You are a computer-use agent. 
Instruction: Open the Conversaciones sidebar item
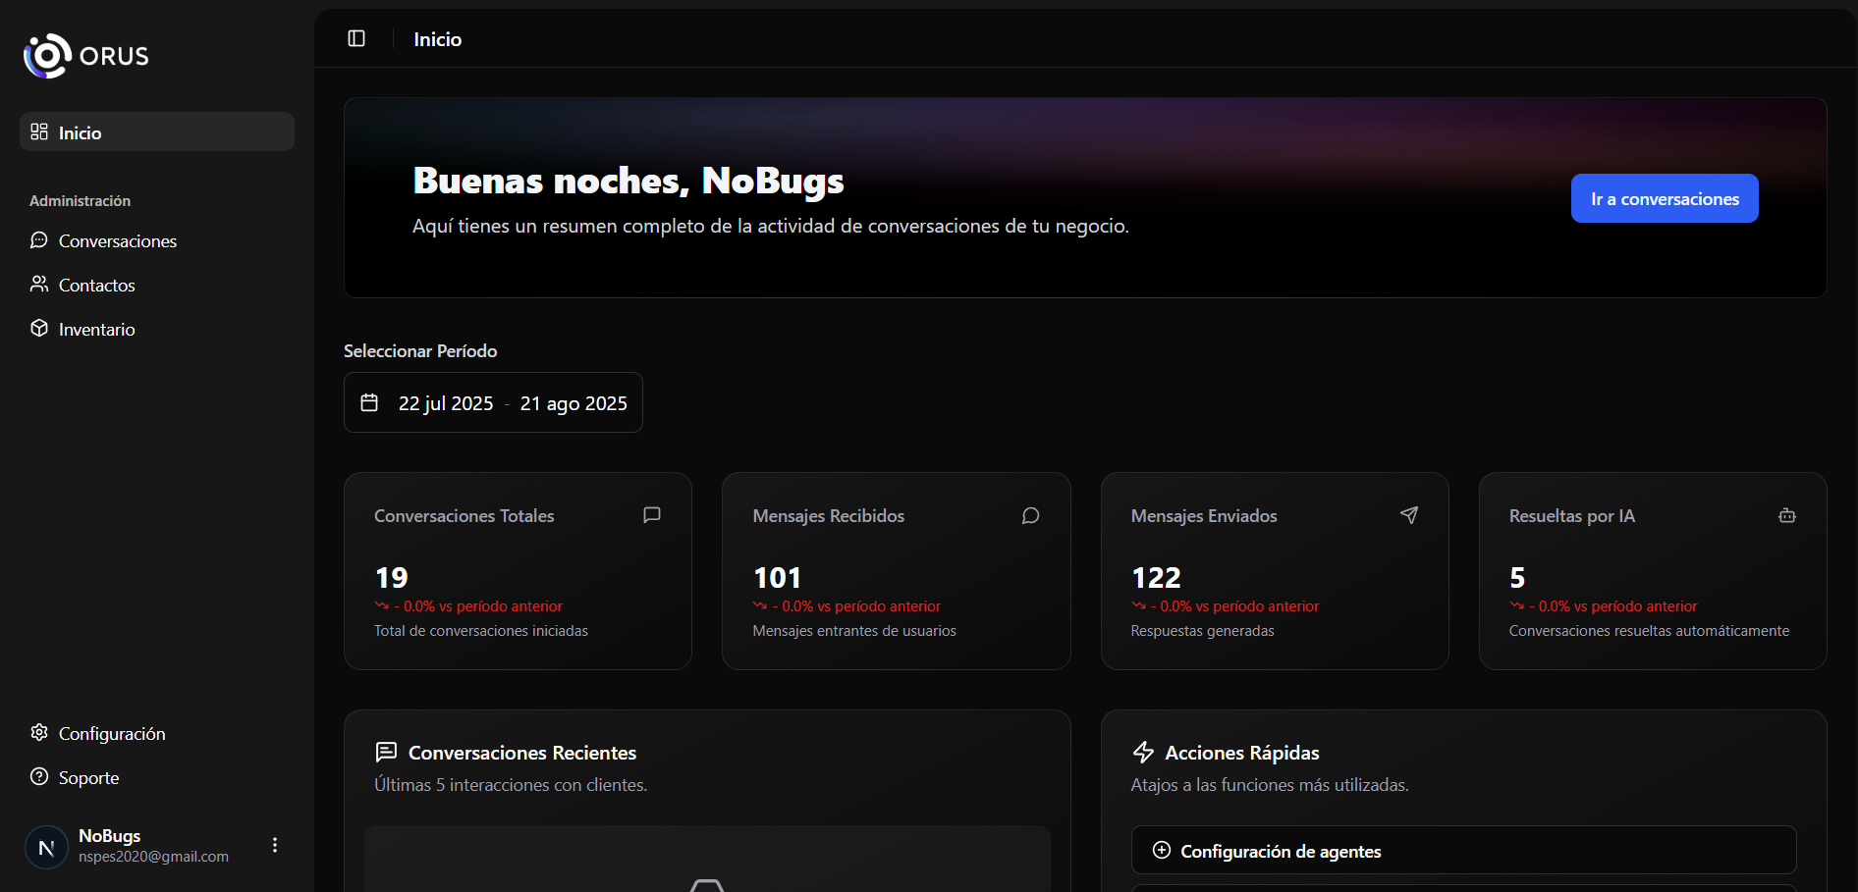[117, 241]
